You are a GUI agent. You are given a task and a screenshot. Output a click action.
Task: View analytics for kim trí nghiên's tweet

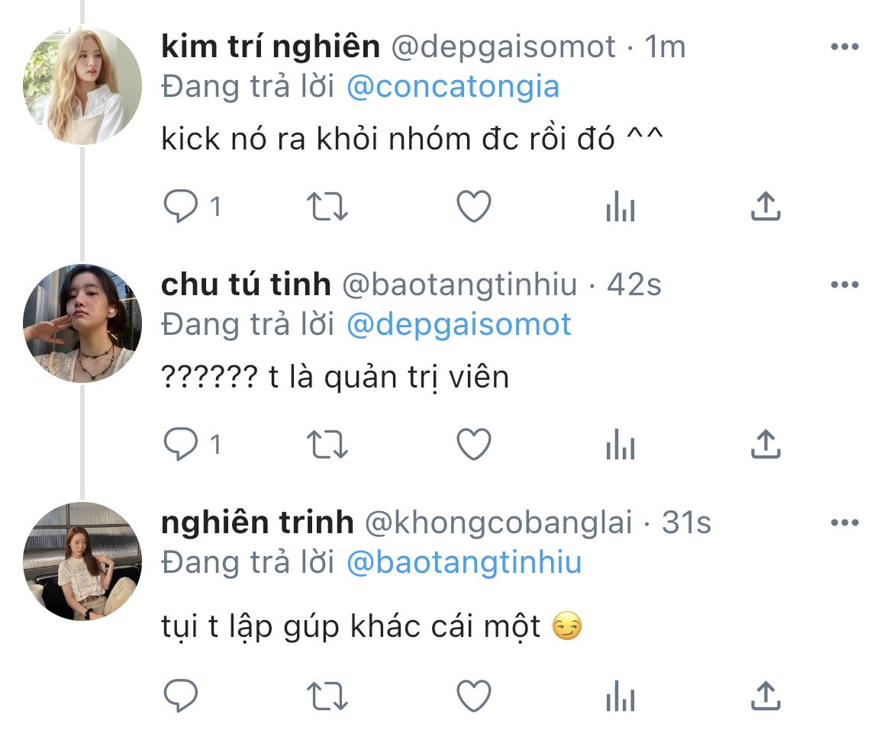click(620, 207)
